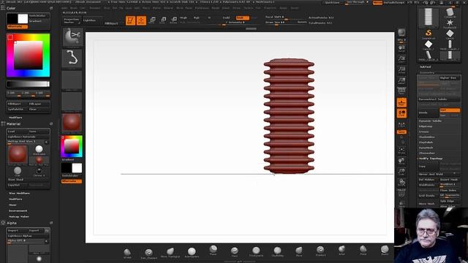Click the Projection Master button
The height and width of the screenshot is (263, 468).
click(72, 20)
